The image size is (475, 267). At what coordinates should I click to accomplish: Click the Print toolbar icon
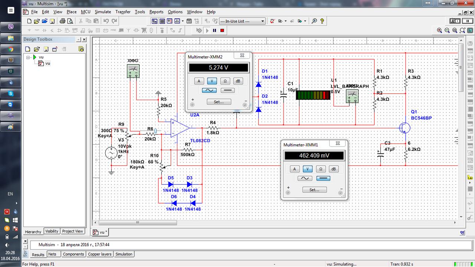tap(62, 21)
